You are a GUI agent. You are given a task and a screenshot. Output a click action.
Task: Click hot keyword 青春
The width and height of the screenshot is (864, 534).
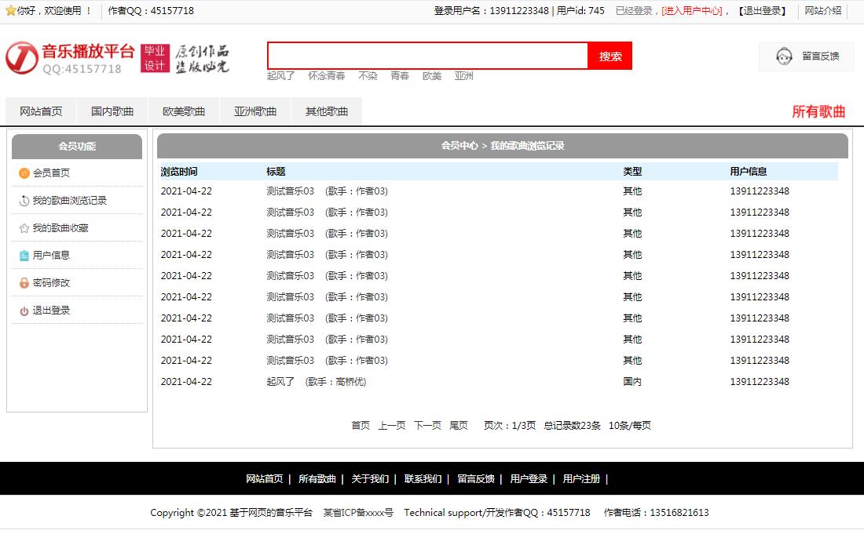point(400,76)
